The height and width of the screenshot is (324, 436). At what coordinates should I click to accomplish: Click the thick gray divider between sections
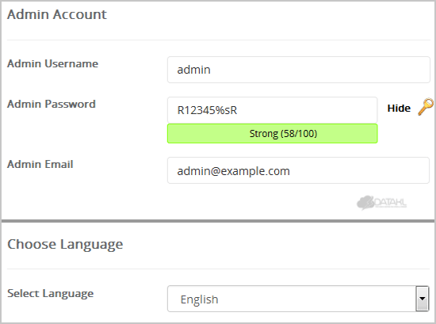[x=218, y=221]
